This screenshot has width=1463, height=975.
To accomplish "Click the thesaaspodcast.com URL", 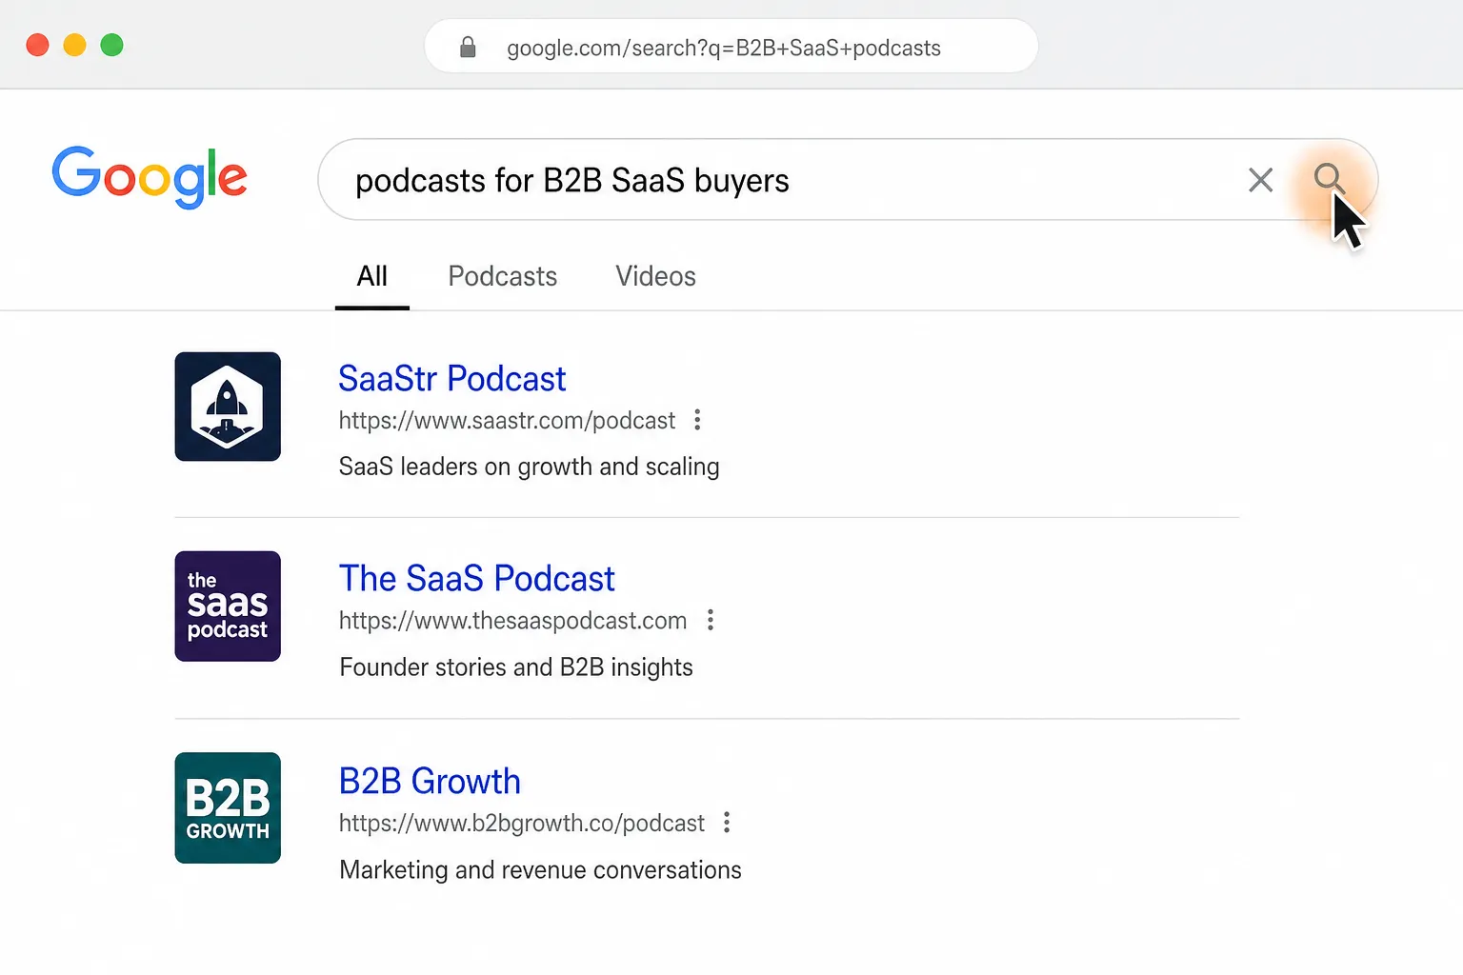I will [x=512, y=621].
